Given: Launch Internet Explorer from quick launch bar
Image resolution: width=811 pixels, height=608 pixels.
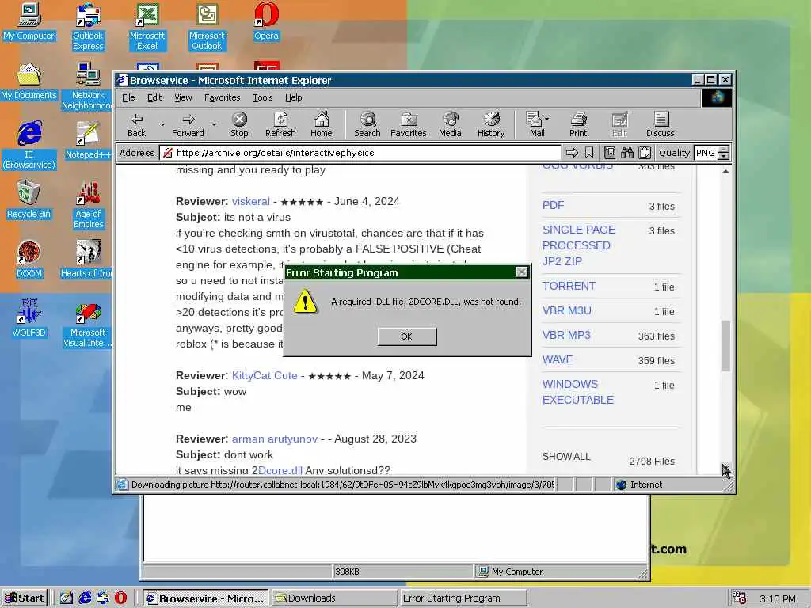Looking at the screenshot, I should (x=85, y=598).
